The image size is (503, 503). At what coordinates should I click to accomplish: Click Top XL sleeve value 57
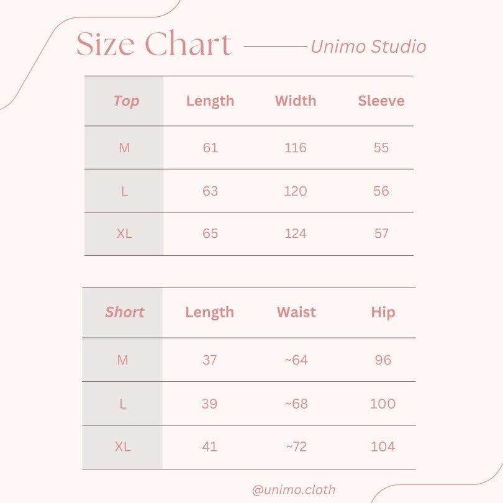(x=381, y=233)
